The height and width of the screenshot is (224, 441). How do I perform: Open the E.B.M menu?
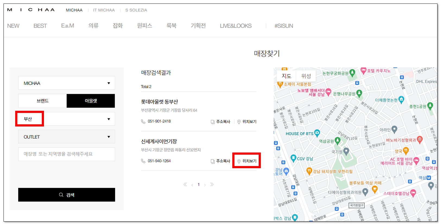pos(68,26)
